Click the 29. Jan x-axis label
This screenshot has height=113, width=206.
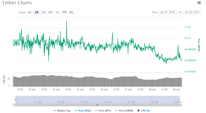(x=176, y=89)
